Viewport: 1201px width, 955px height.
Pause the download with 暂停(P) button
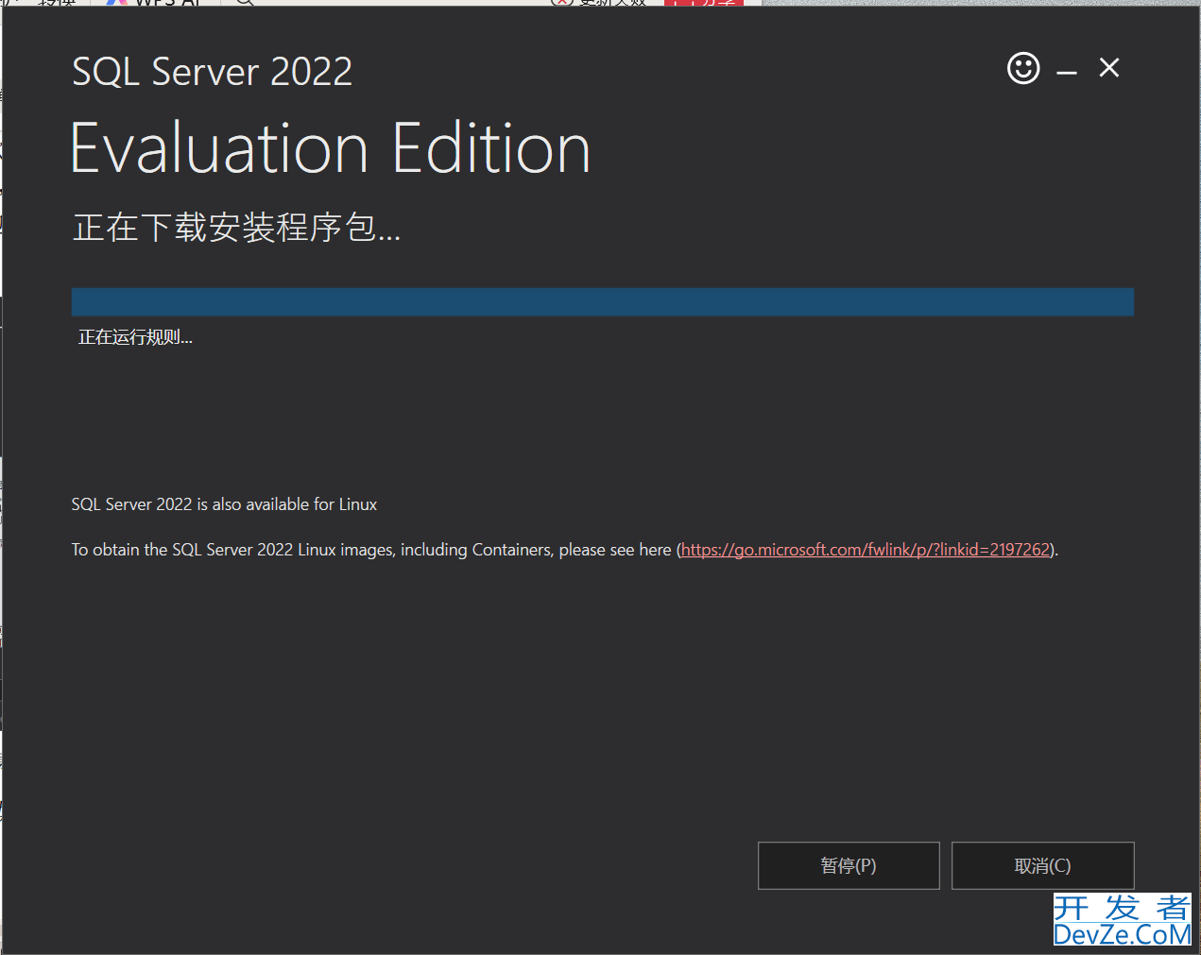coord(849,865)
